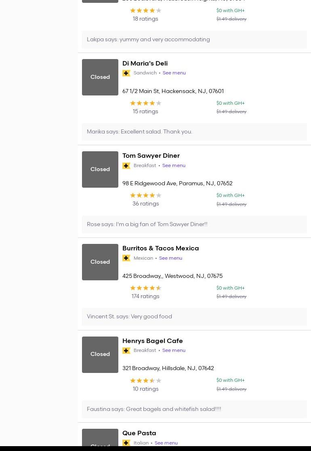Click GH+ badge icon for Que Pasta
Image resolution: width=311 pixels, height=451 pixels.
click(126, 443)
